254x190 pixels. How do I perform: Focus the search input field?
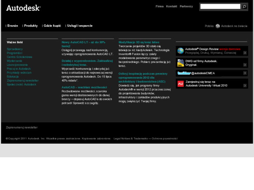point(220,7)
